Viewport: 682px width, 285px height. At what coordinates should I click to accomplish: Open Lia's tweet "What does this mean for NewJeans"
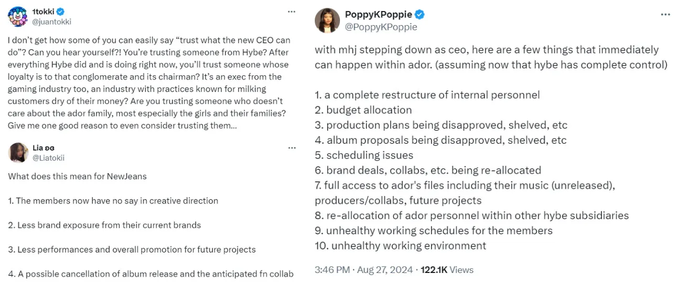pos(77,176)
